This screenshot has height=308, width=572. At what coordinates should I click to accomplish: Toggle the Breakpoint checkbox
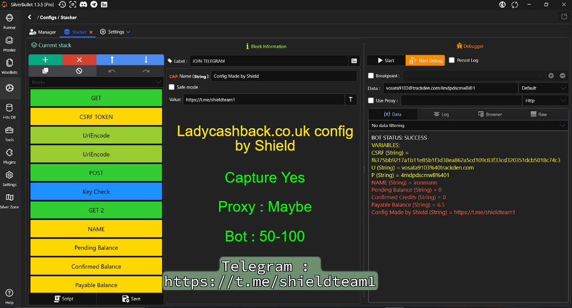[371, 76]
